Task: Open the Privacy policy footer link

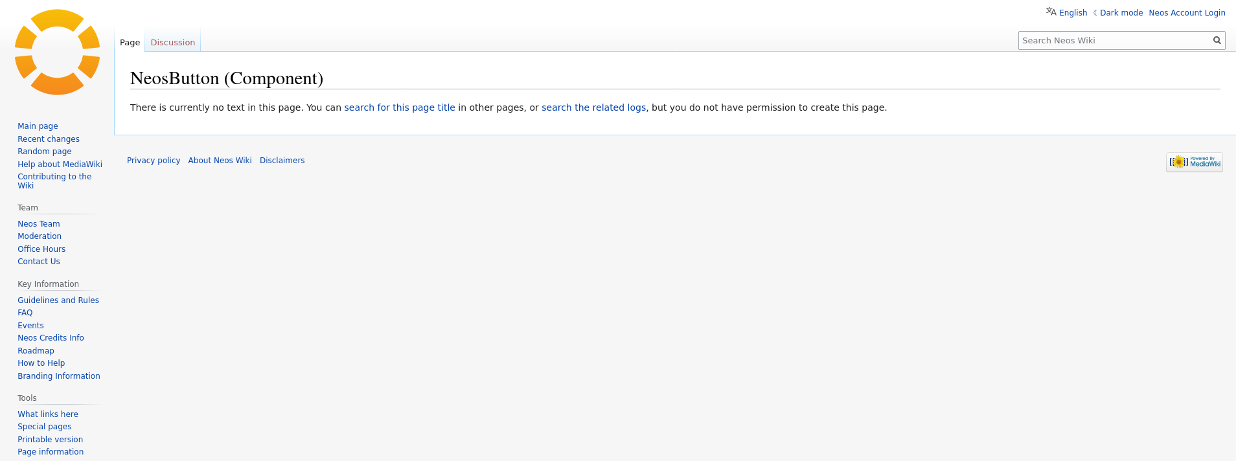Action: [154, 161]
